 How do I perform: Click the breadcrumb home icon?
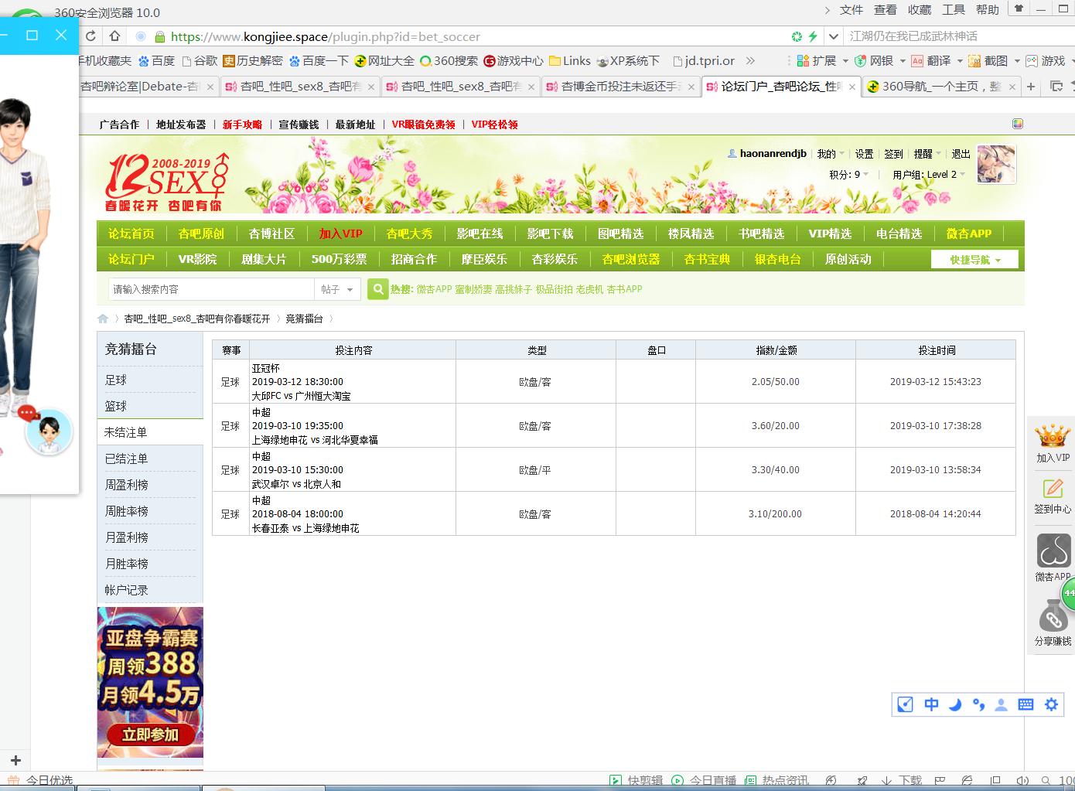pyautogui.click(x=103, y=319)
